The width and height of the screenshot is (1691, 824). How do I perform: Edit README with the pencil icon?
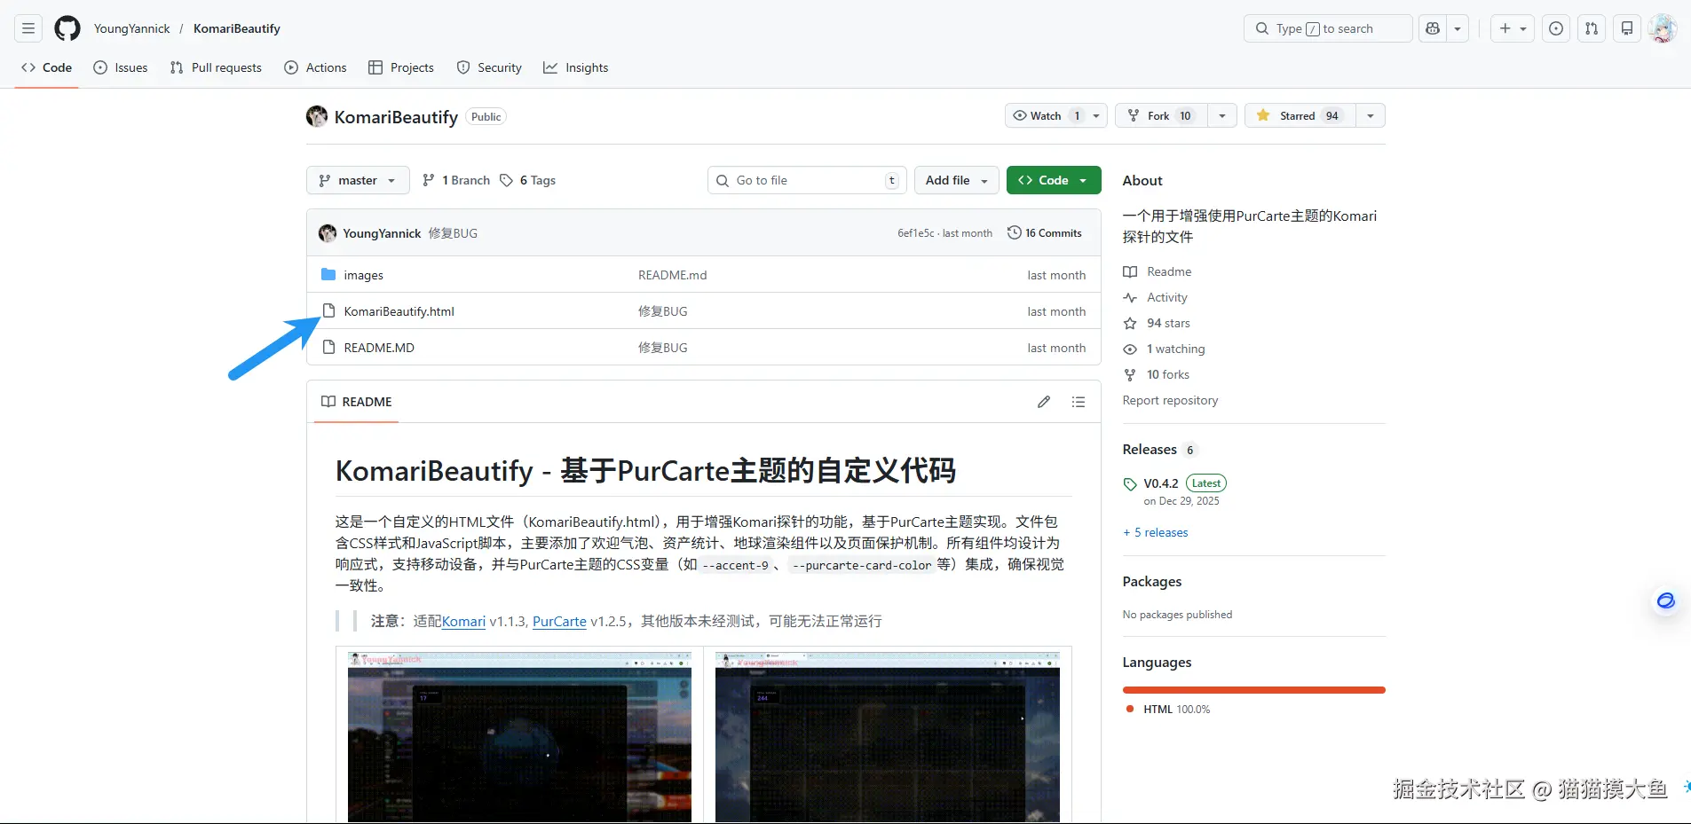(1044, 402)
